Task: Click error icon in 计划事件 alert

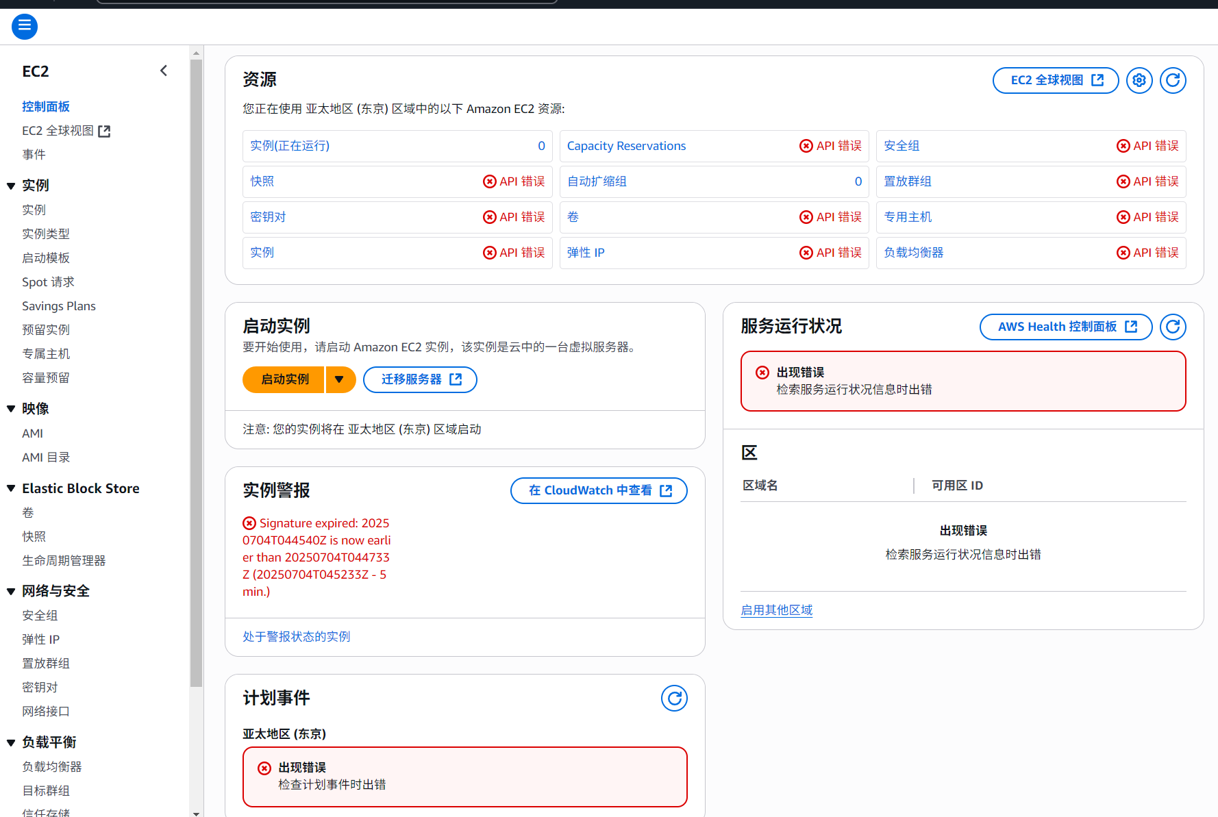Action: point(264,768)
